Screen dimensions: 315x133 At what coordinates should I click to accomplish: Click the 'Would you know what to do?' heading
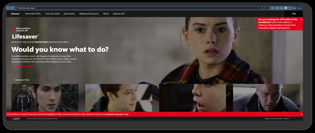click(60, 49)
